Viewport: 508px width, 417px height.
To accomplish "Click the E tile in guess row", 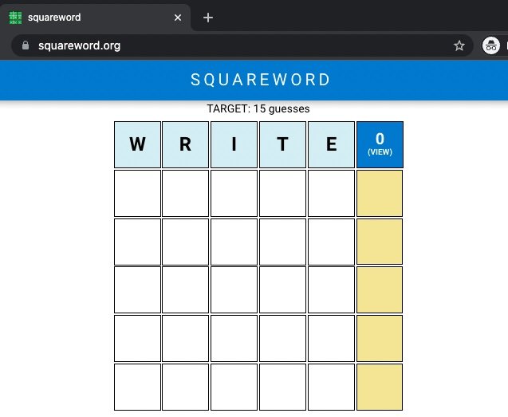I will click(x=331, y=144).
